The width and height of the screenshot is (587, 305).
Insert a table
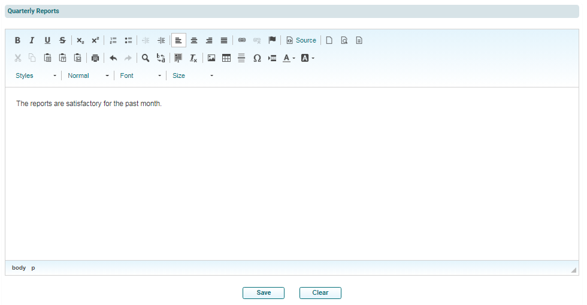click(x=226, y=58)
